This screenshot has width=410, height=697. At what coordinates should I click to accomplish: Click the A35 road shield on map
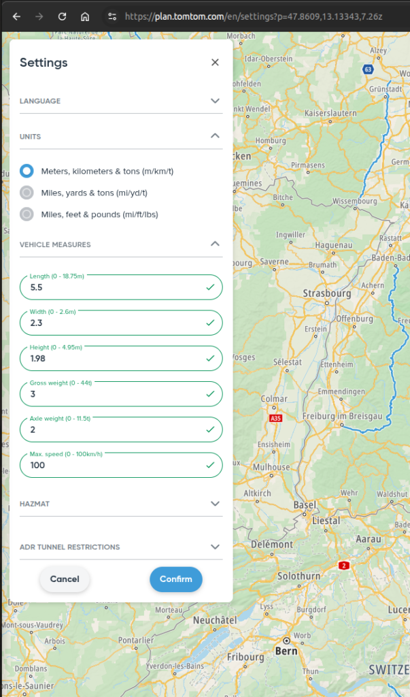point(276,419)
